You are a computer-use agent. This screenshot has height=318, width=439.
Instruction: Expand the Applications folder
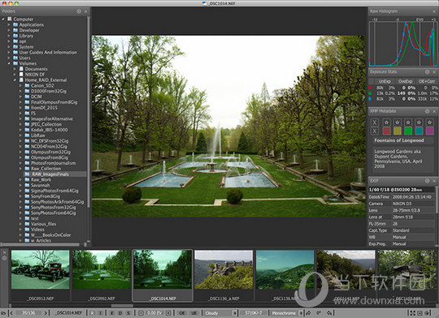tap(9, 25)
